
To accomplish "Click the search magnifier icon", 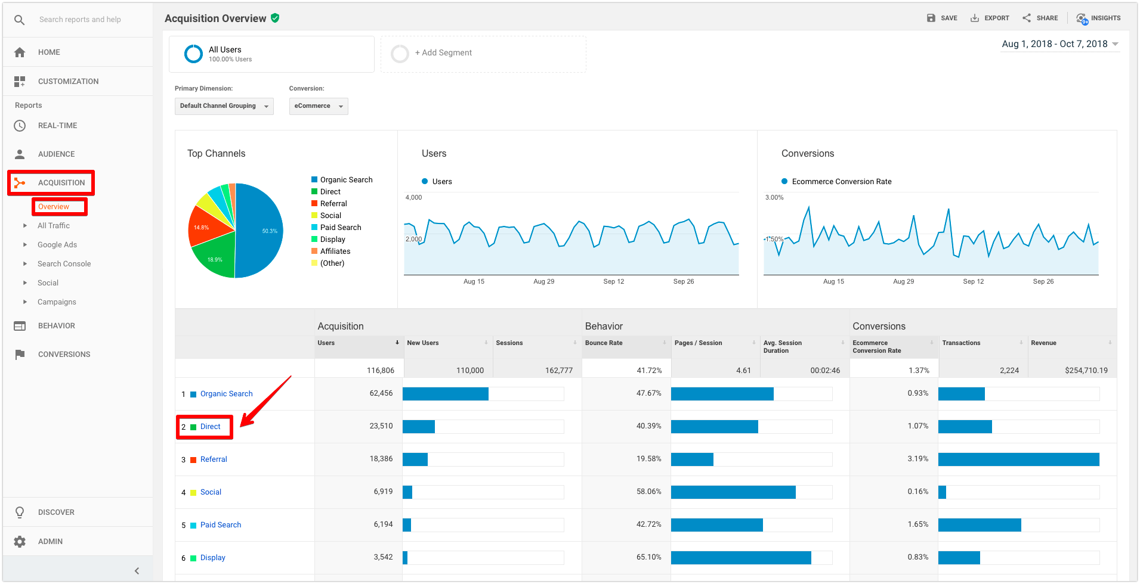I will click(20, 20).
